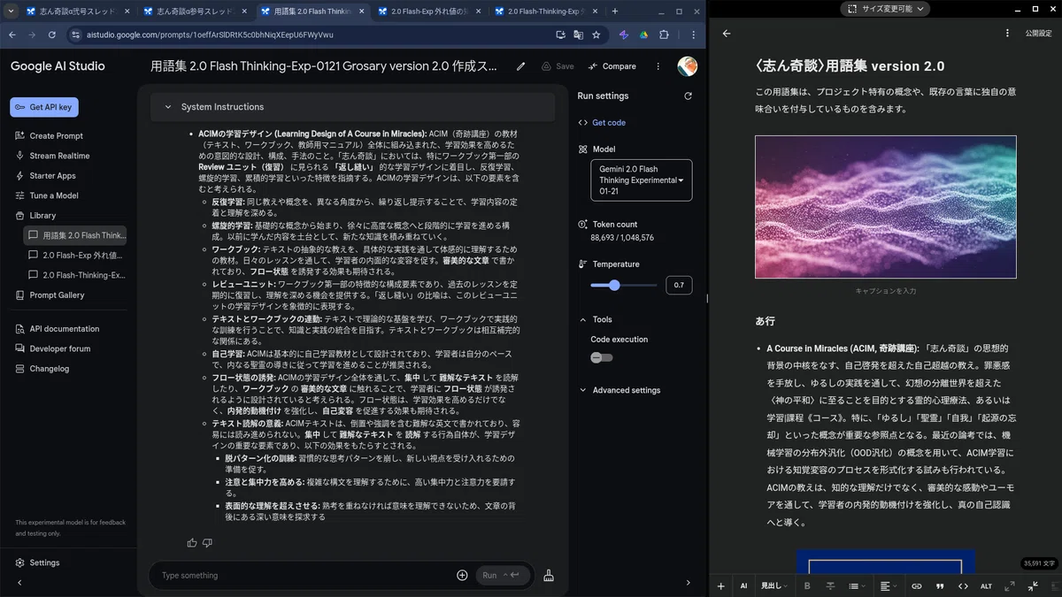The height and width of the screenshot is (597, 1062).
Task: Click the Save button in AI Studio
Action: (558, 66)
